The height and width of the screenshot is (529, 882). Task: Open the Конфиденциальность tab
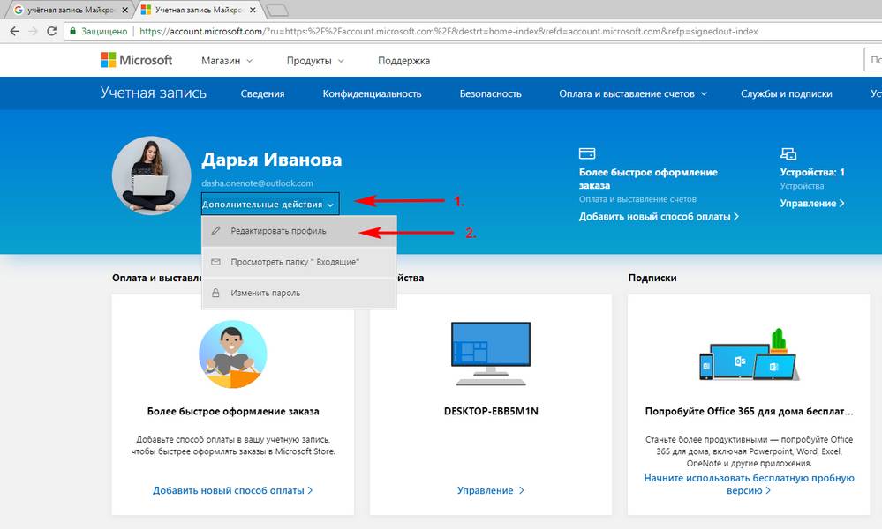372,93
